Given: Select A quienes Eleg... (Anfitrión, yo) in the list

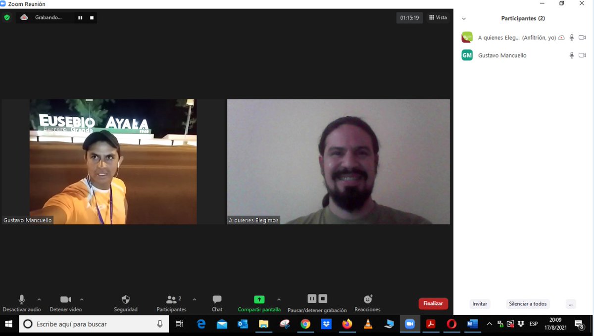Looking at the screenshot, I should pyautogui.click(x=524, y=38).
